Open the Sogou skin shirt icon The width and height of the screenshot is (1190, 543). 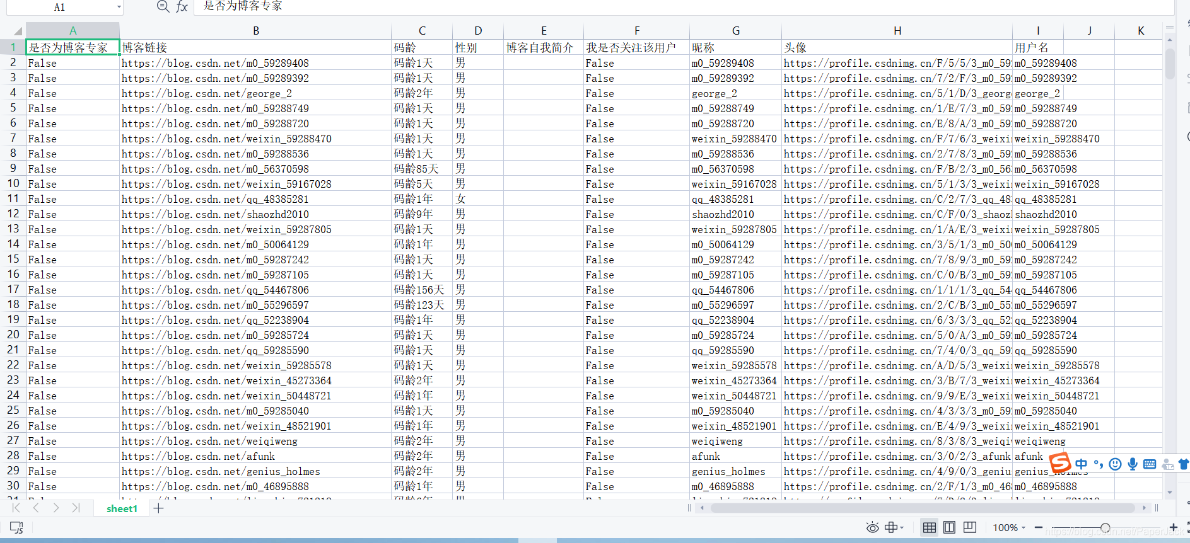(x=1184, y=464)
